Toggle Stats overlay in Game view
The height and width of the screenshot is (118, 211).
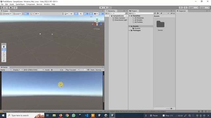[92, 70]
